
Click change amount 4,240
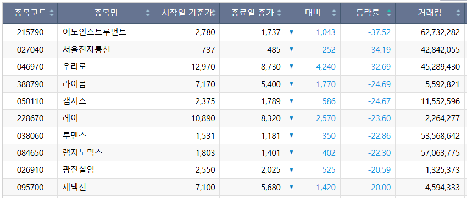point(326,67)
